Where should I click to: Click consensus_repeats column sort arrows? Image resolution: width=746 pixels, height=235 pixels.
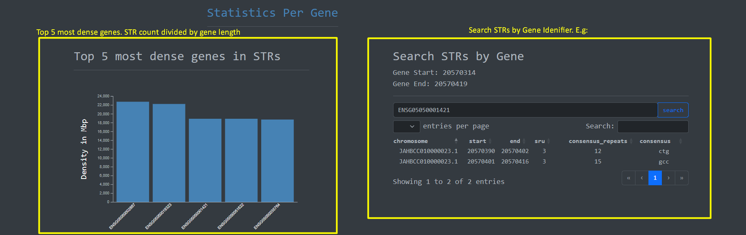tap(631, 141)
